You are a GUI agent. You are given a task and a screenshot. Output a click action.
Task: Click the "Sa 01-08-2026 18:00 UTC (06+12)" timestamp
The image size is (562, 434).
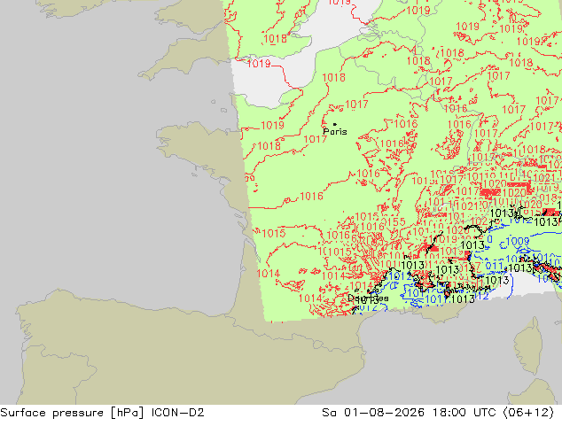coord(438,413)
